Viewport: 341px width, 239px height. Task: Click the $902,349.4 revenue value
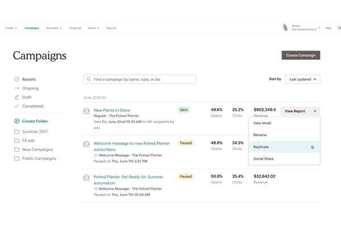(265, 109)
